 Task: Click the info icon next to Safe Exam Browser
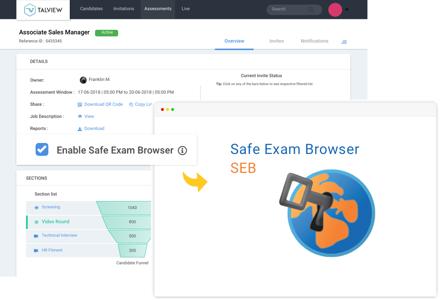coord(182,151)
